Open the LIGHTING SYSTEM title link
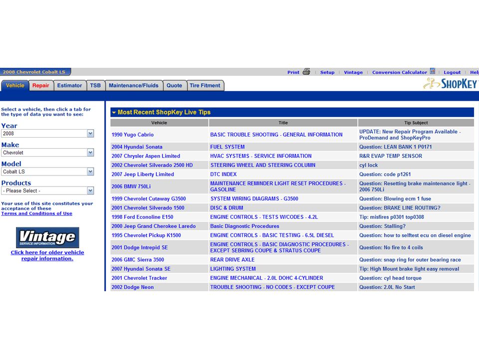Screen dimensions: 479x359 coord(233,269)
